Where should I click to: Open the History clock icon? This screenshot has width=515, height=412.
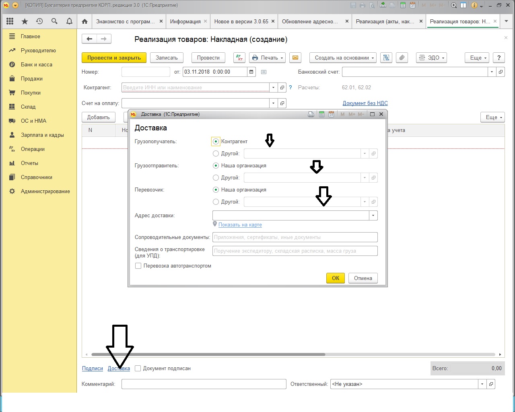coord(39,21)
